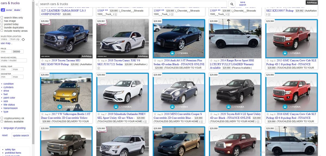The image size is (326, 156).
Task: Enable bundle duplicates checkbox
Action: pos(2,27)
